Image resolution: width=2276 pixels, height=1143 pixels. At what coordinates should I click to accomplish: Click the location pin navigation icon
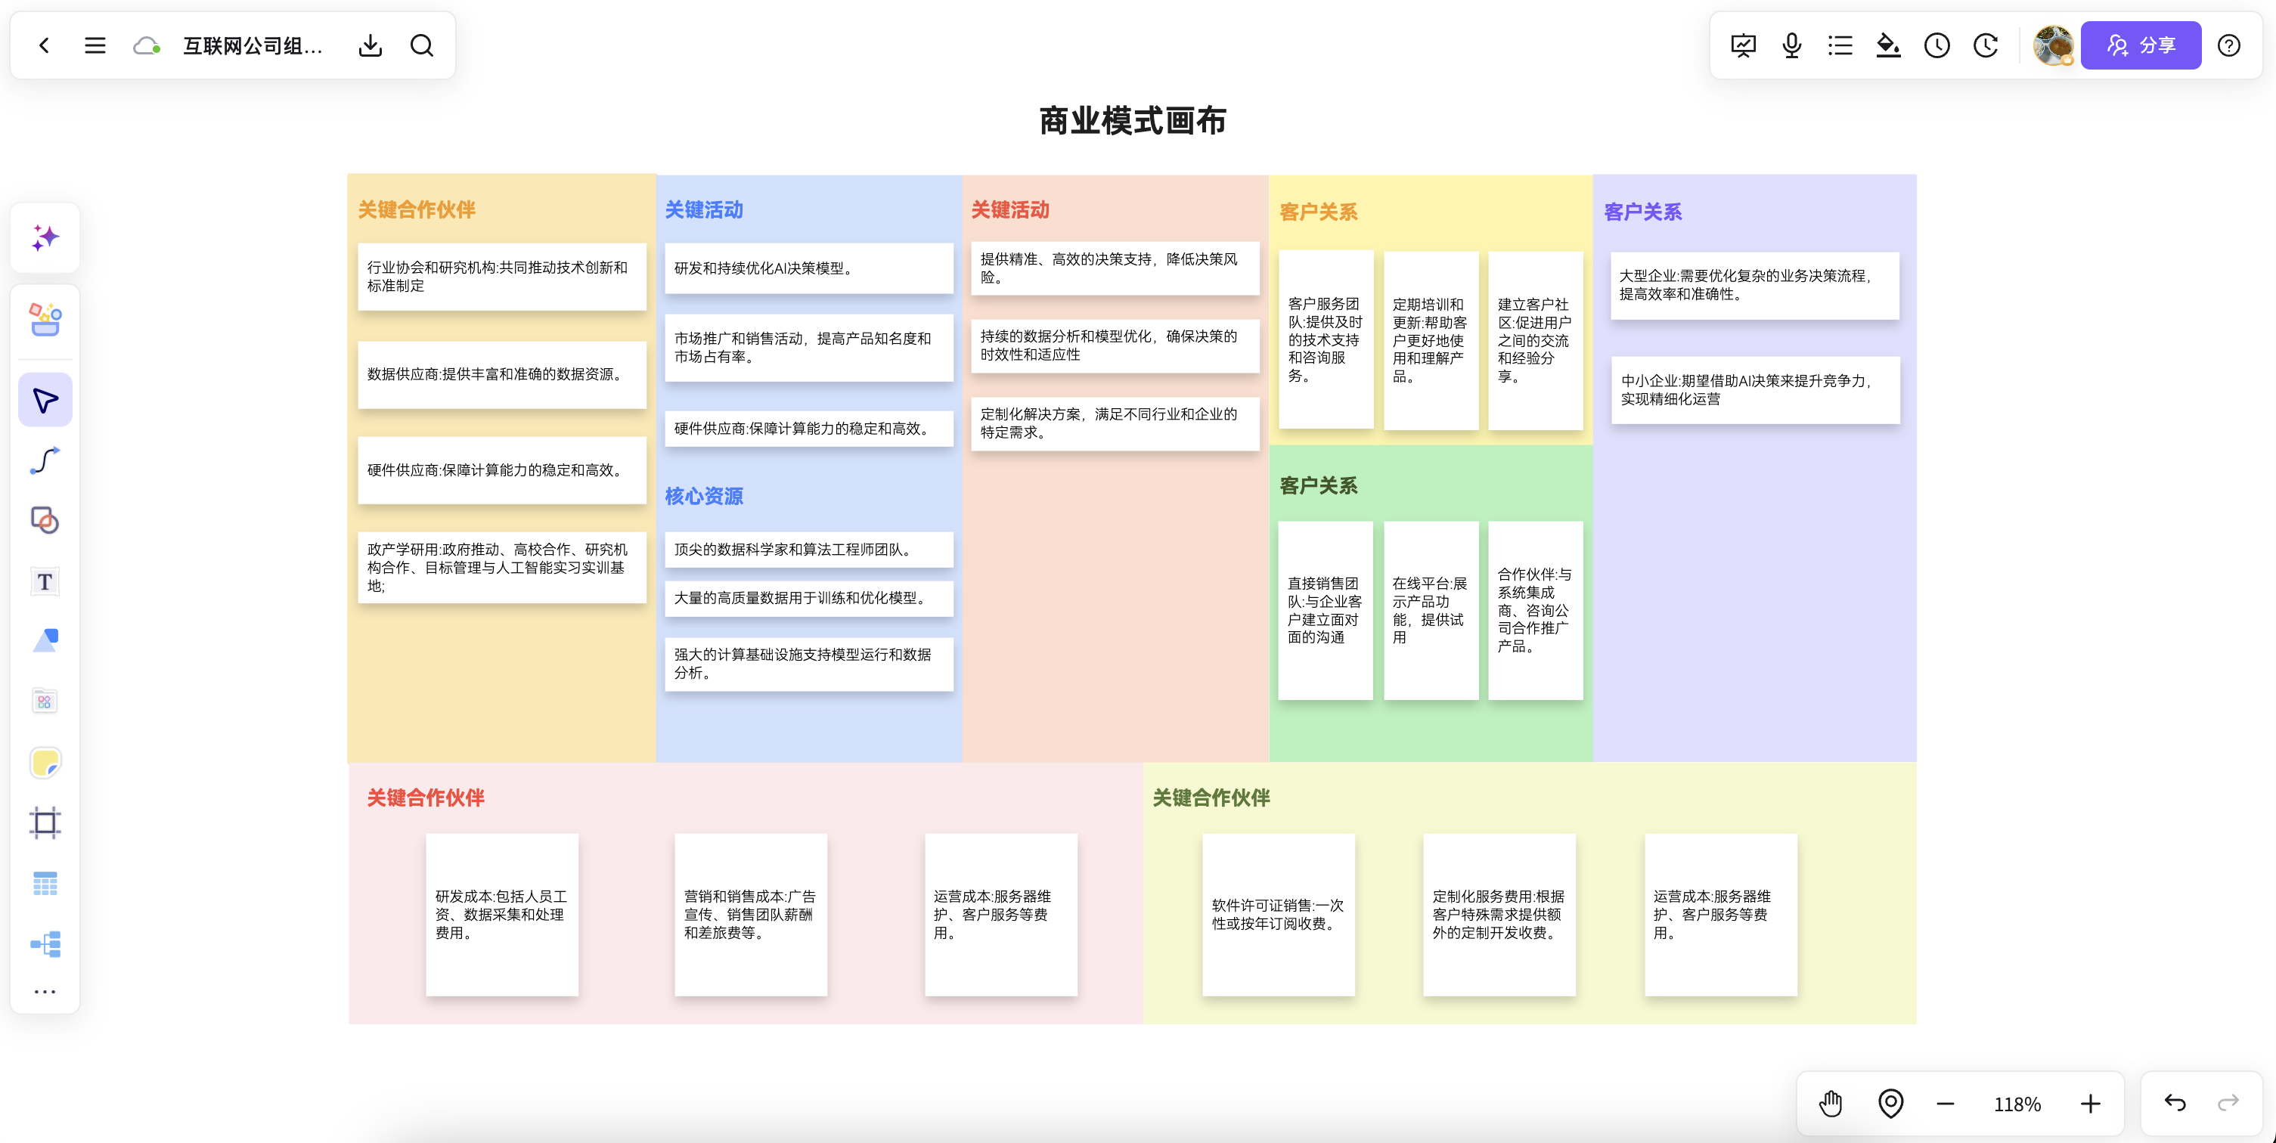(x=1891, y=1103)
